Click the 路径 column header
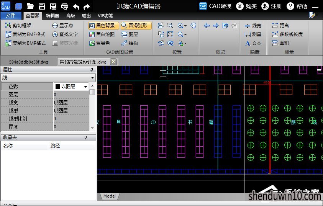 click(72, 146)
